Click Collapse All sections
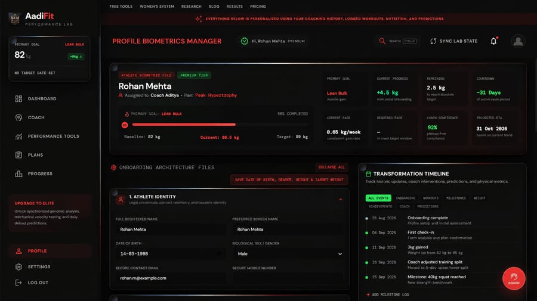 (332, 167)
